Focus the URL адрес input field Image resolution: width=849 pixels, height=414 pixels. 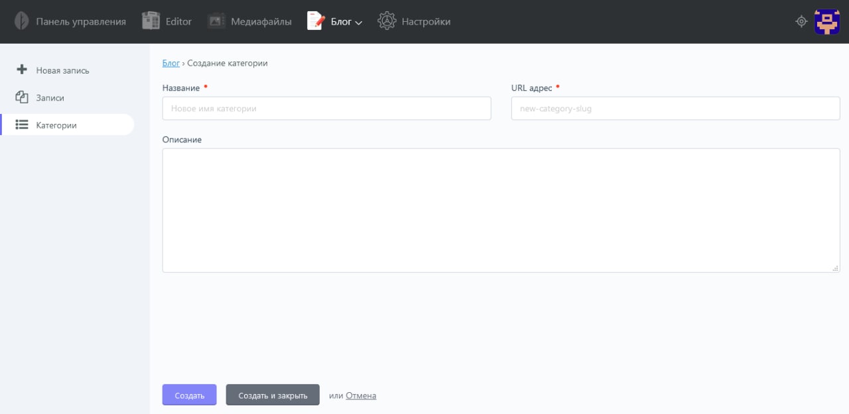(675, 108)
